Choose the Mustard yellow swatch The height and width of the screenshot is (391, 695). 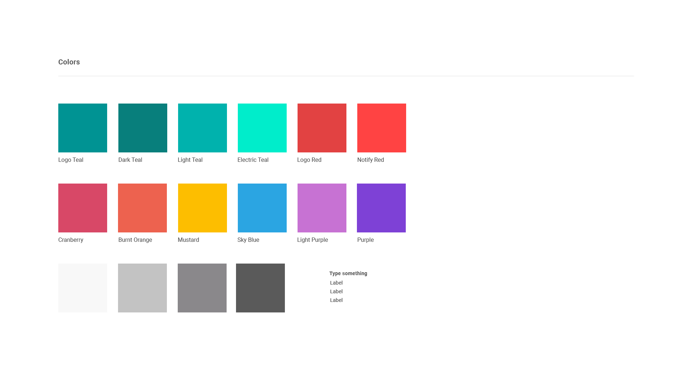coord(202,208)
